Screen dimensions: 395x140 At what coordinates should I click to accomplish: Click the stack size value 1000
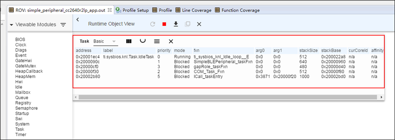point(304,76)
